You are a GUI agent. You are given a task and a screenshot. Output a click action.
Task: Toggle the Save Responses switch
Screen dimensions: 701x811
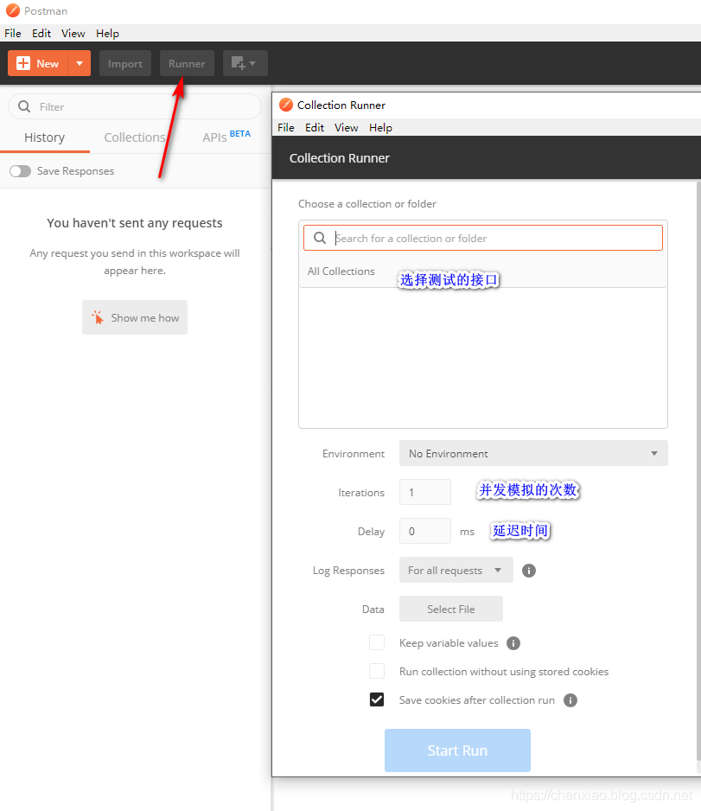(20, 171)
